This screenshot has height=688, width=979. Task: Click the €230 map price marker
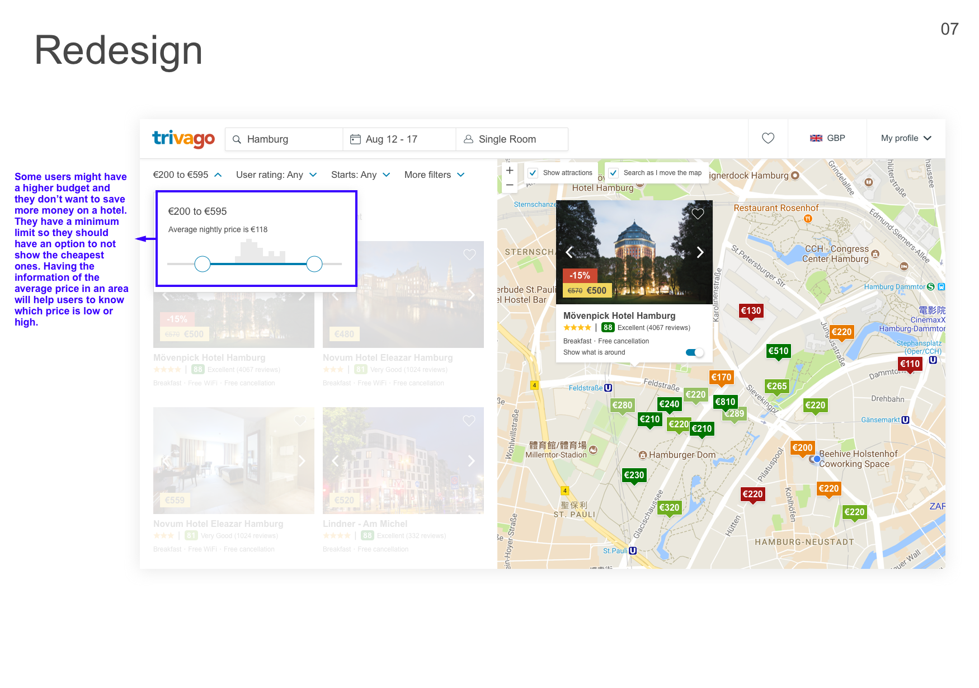[x=634, y=477]
